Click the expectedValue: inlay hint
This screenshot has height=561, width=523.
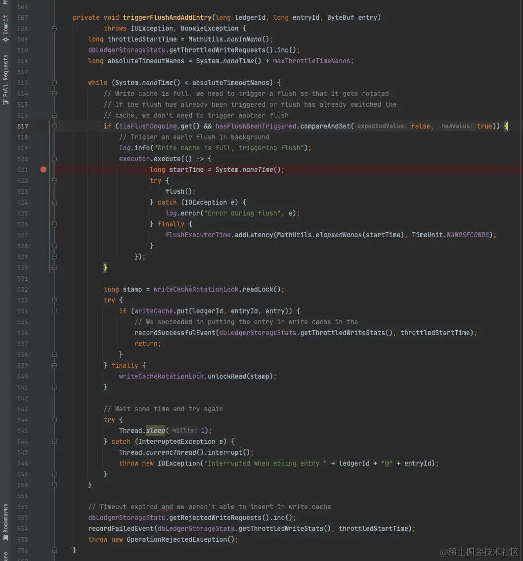click(x=382, y=127)
